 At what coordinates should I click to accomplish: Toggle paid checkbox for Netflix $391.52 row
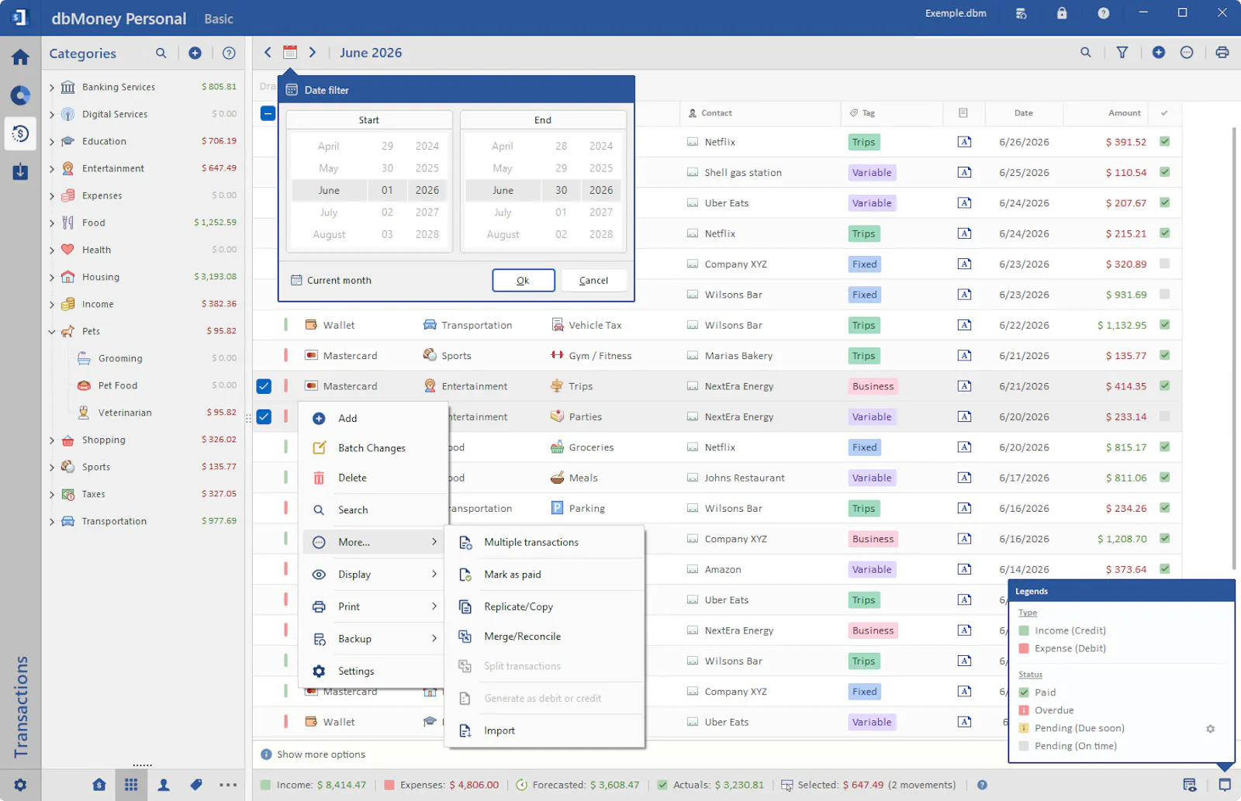(x=1164, y=141)
